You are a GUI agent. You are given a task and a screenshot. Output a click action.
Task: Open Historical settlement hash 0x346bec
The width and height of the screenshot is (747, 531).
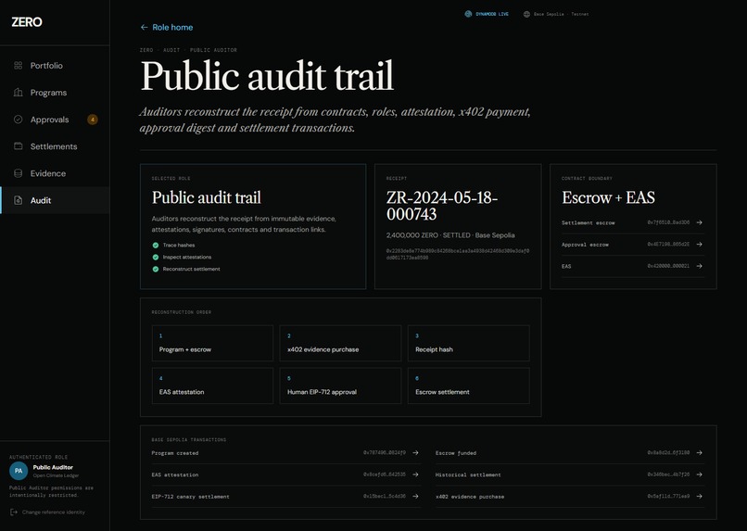click(x=668, y=474)
